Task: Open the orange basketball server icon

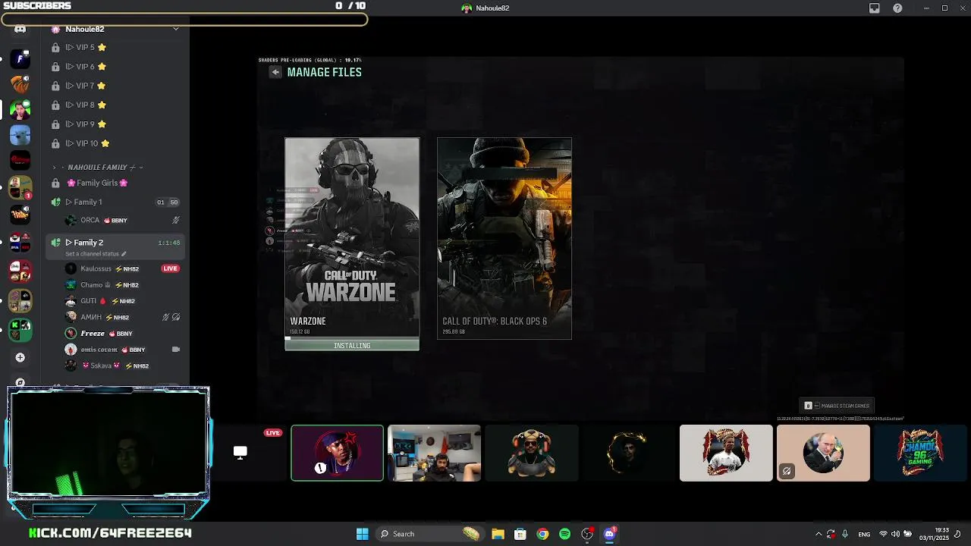Action: coord(20,83)
